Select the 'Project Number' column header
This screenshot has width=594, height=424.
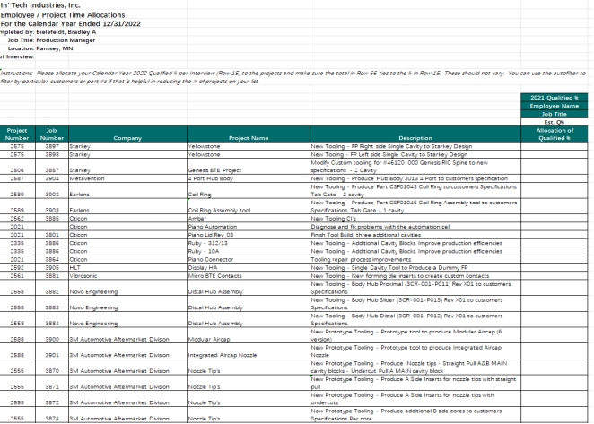pyautogui.click(x=17, y=134)
